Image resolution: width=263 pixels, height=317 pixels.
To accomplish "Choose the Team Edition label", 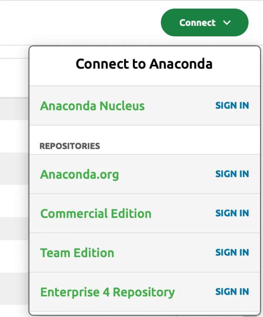I will pyautogui.click(x=77, y=253).
